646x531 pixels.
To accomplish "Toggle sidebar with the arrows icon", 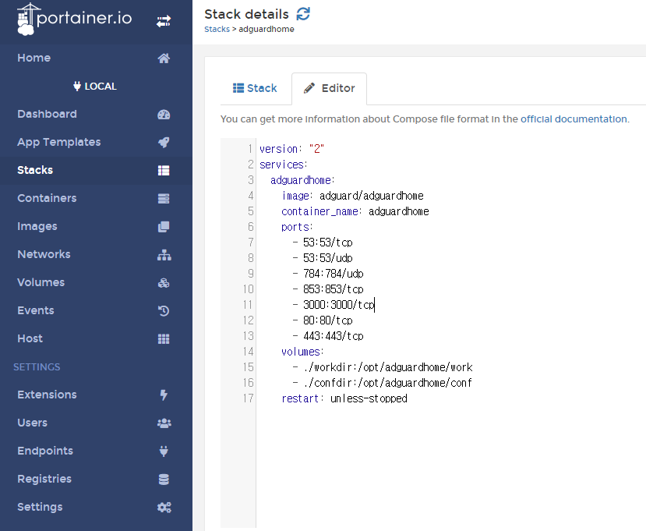I will pyautogui.click(x=164, y=21).
